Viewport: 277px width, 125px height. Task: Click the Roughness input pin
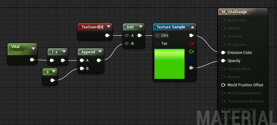point(223,45)
